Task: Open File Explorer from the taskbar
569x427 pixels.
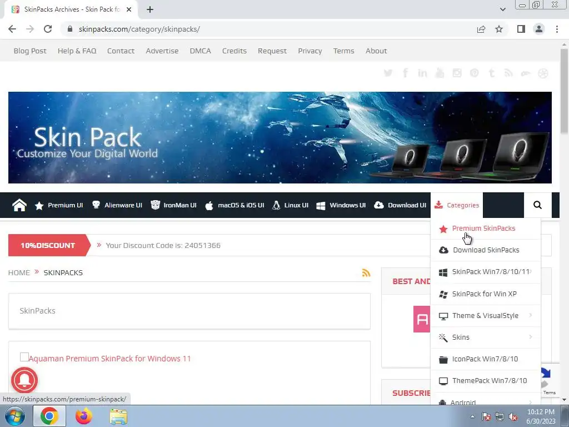Action: coord(118,417)
